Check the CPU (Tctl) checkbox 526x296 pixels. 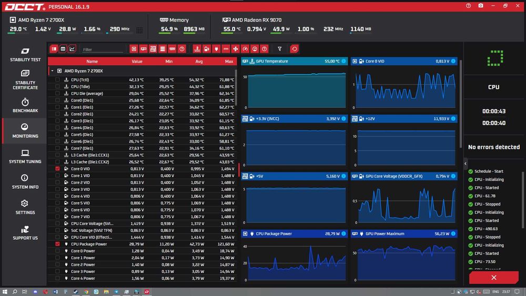pos(57,80)
